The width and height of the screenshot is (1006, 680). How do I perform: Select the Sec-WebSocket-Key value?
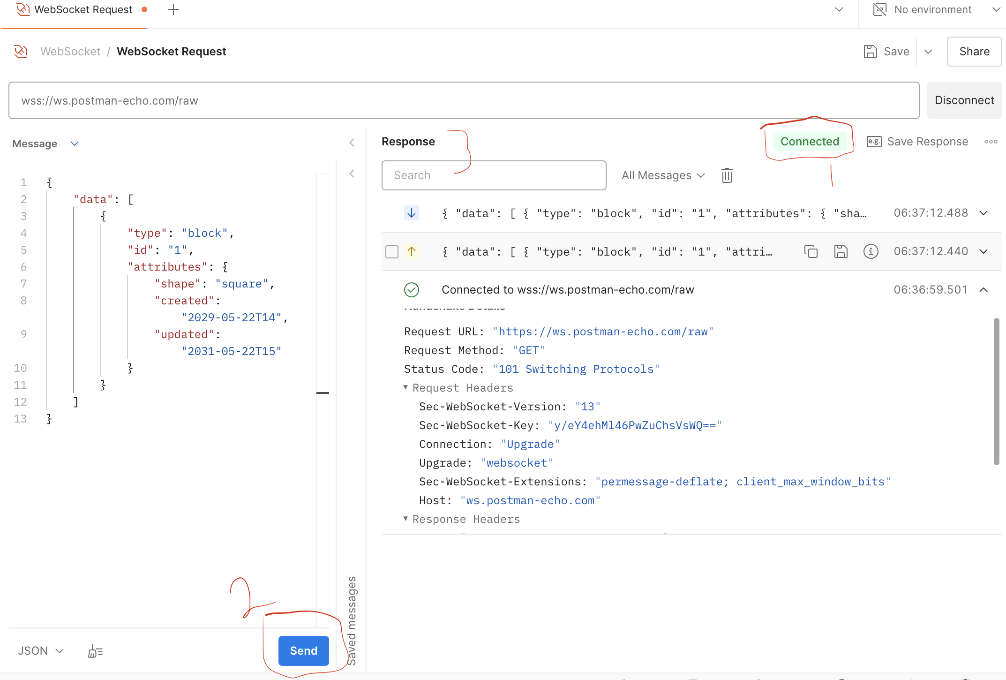tap(635, 425)
